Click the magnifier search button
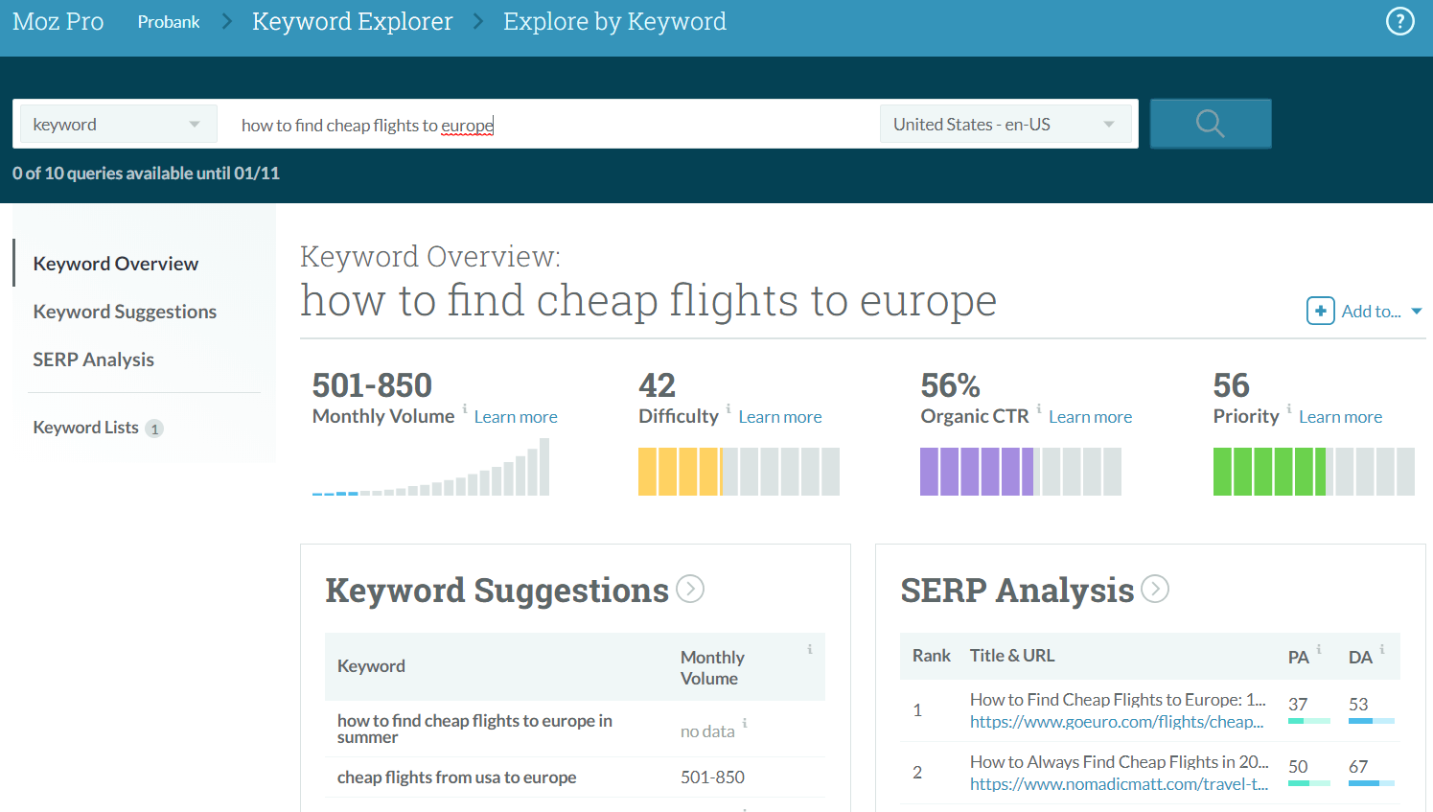 [1211, 124]
